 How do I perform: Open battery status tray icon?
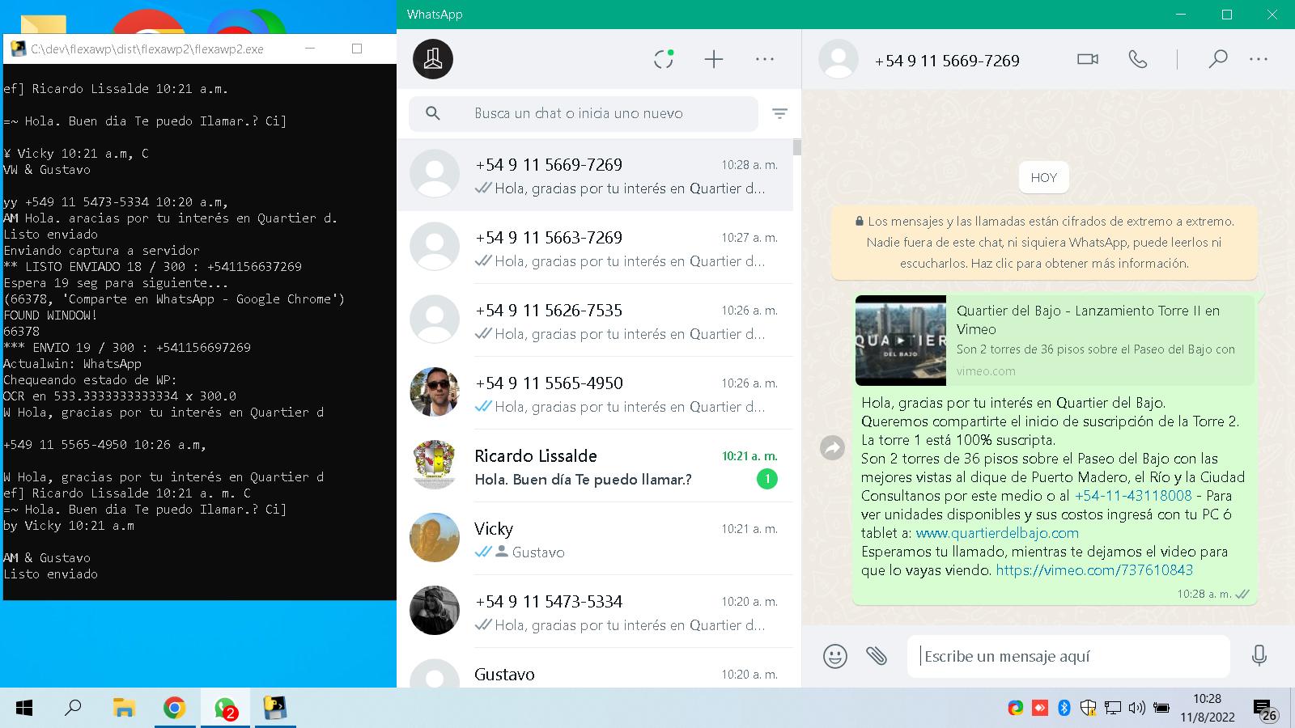[1161, 708]
